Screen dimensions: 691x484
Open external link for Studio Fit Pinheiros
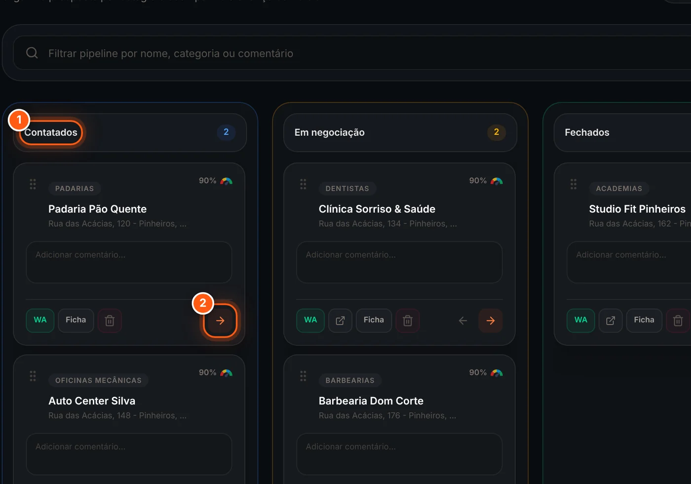(x=611, y=321)
